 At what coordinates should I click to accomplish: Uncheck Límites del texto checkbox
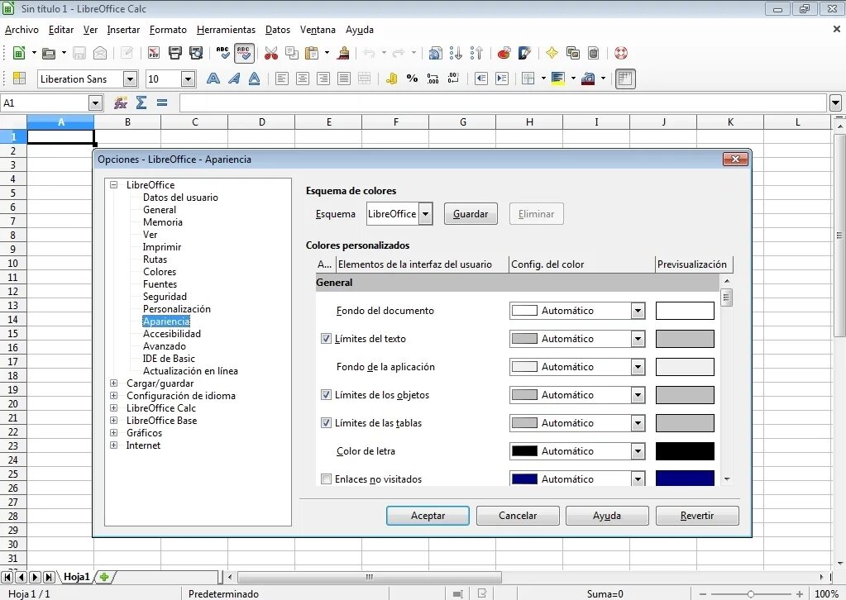pyautogui.click(x=326, y=339)
